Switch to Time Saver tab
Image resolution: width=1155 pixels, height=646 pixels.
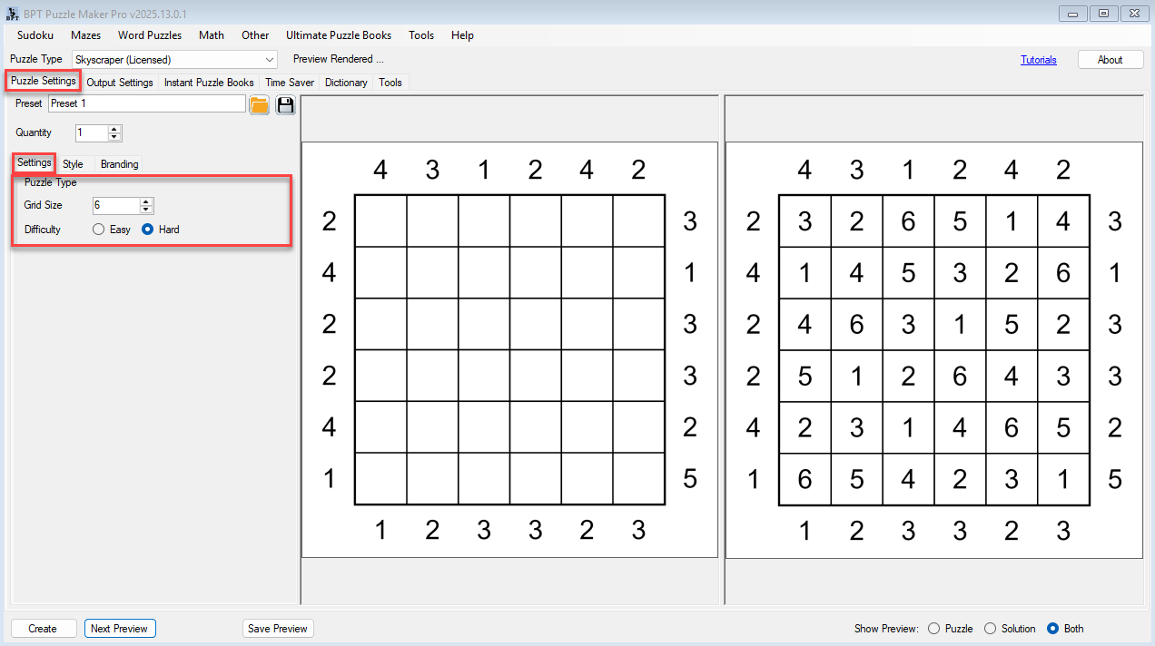[x=290, y=83]
